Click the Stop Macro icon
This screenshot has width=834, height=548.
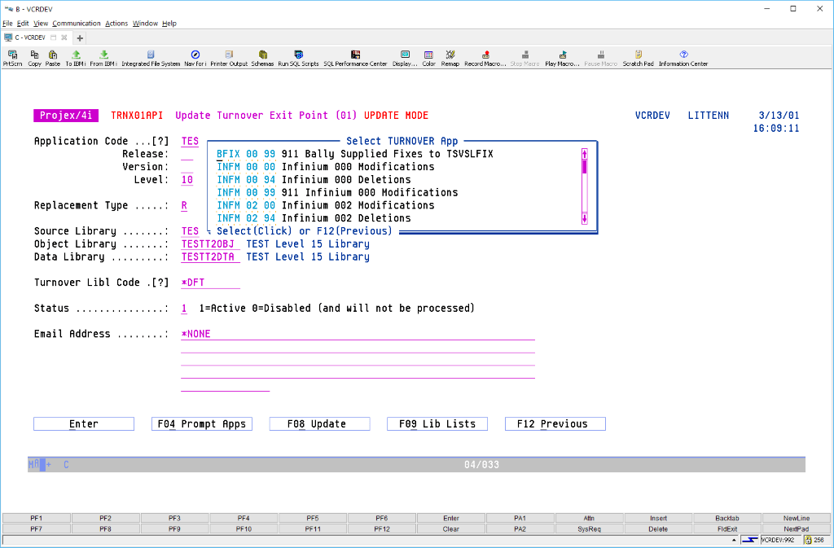coord(525,58)
